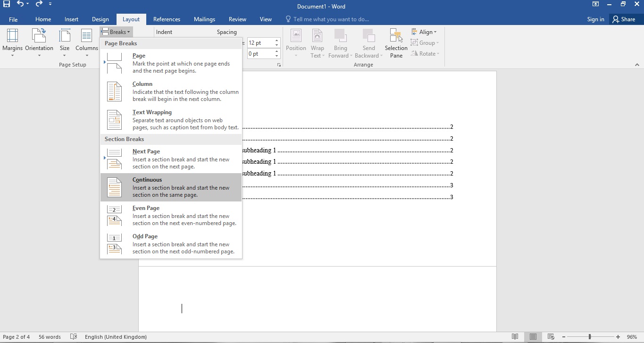644x343 pixels.
Task: Collapse the Breaks dropdown button
Action: [x=116, y=32]
